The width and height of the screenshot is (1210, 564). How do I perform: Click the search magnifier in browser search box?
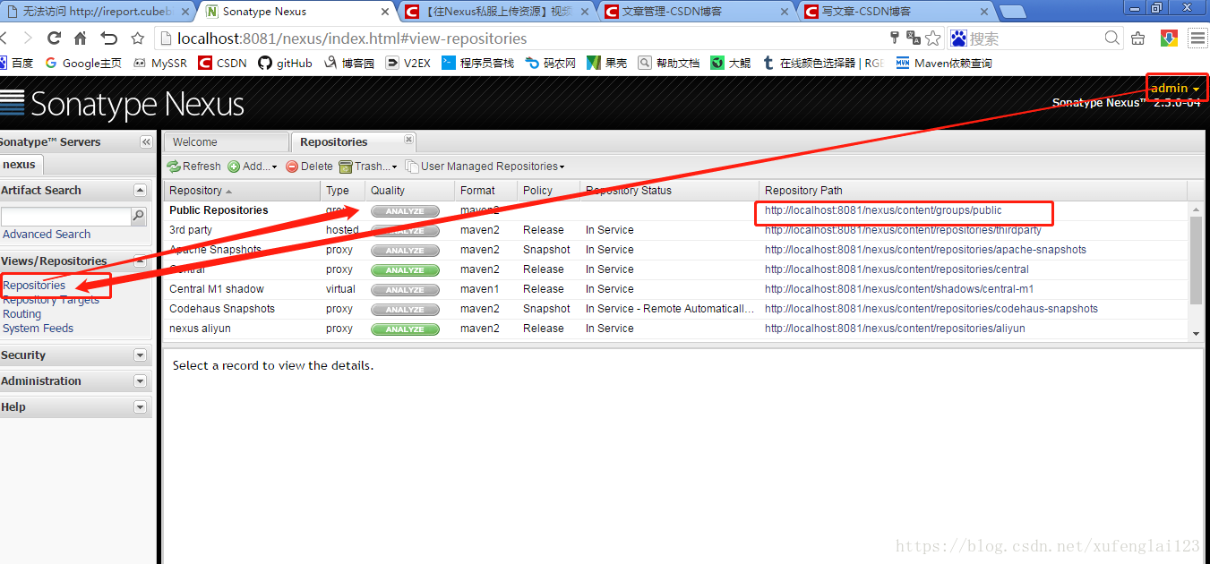1112,38
